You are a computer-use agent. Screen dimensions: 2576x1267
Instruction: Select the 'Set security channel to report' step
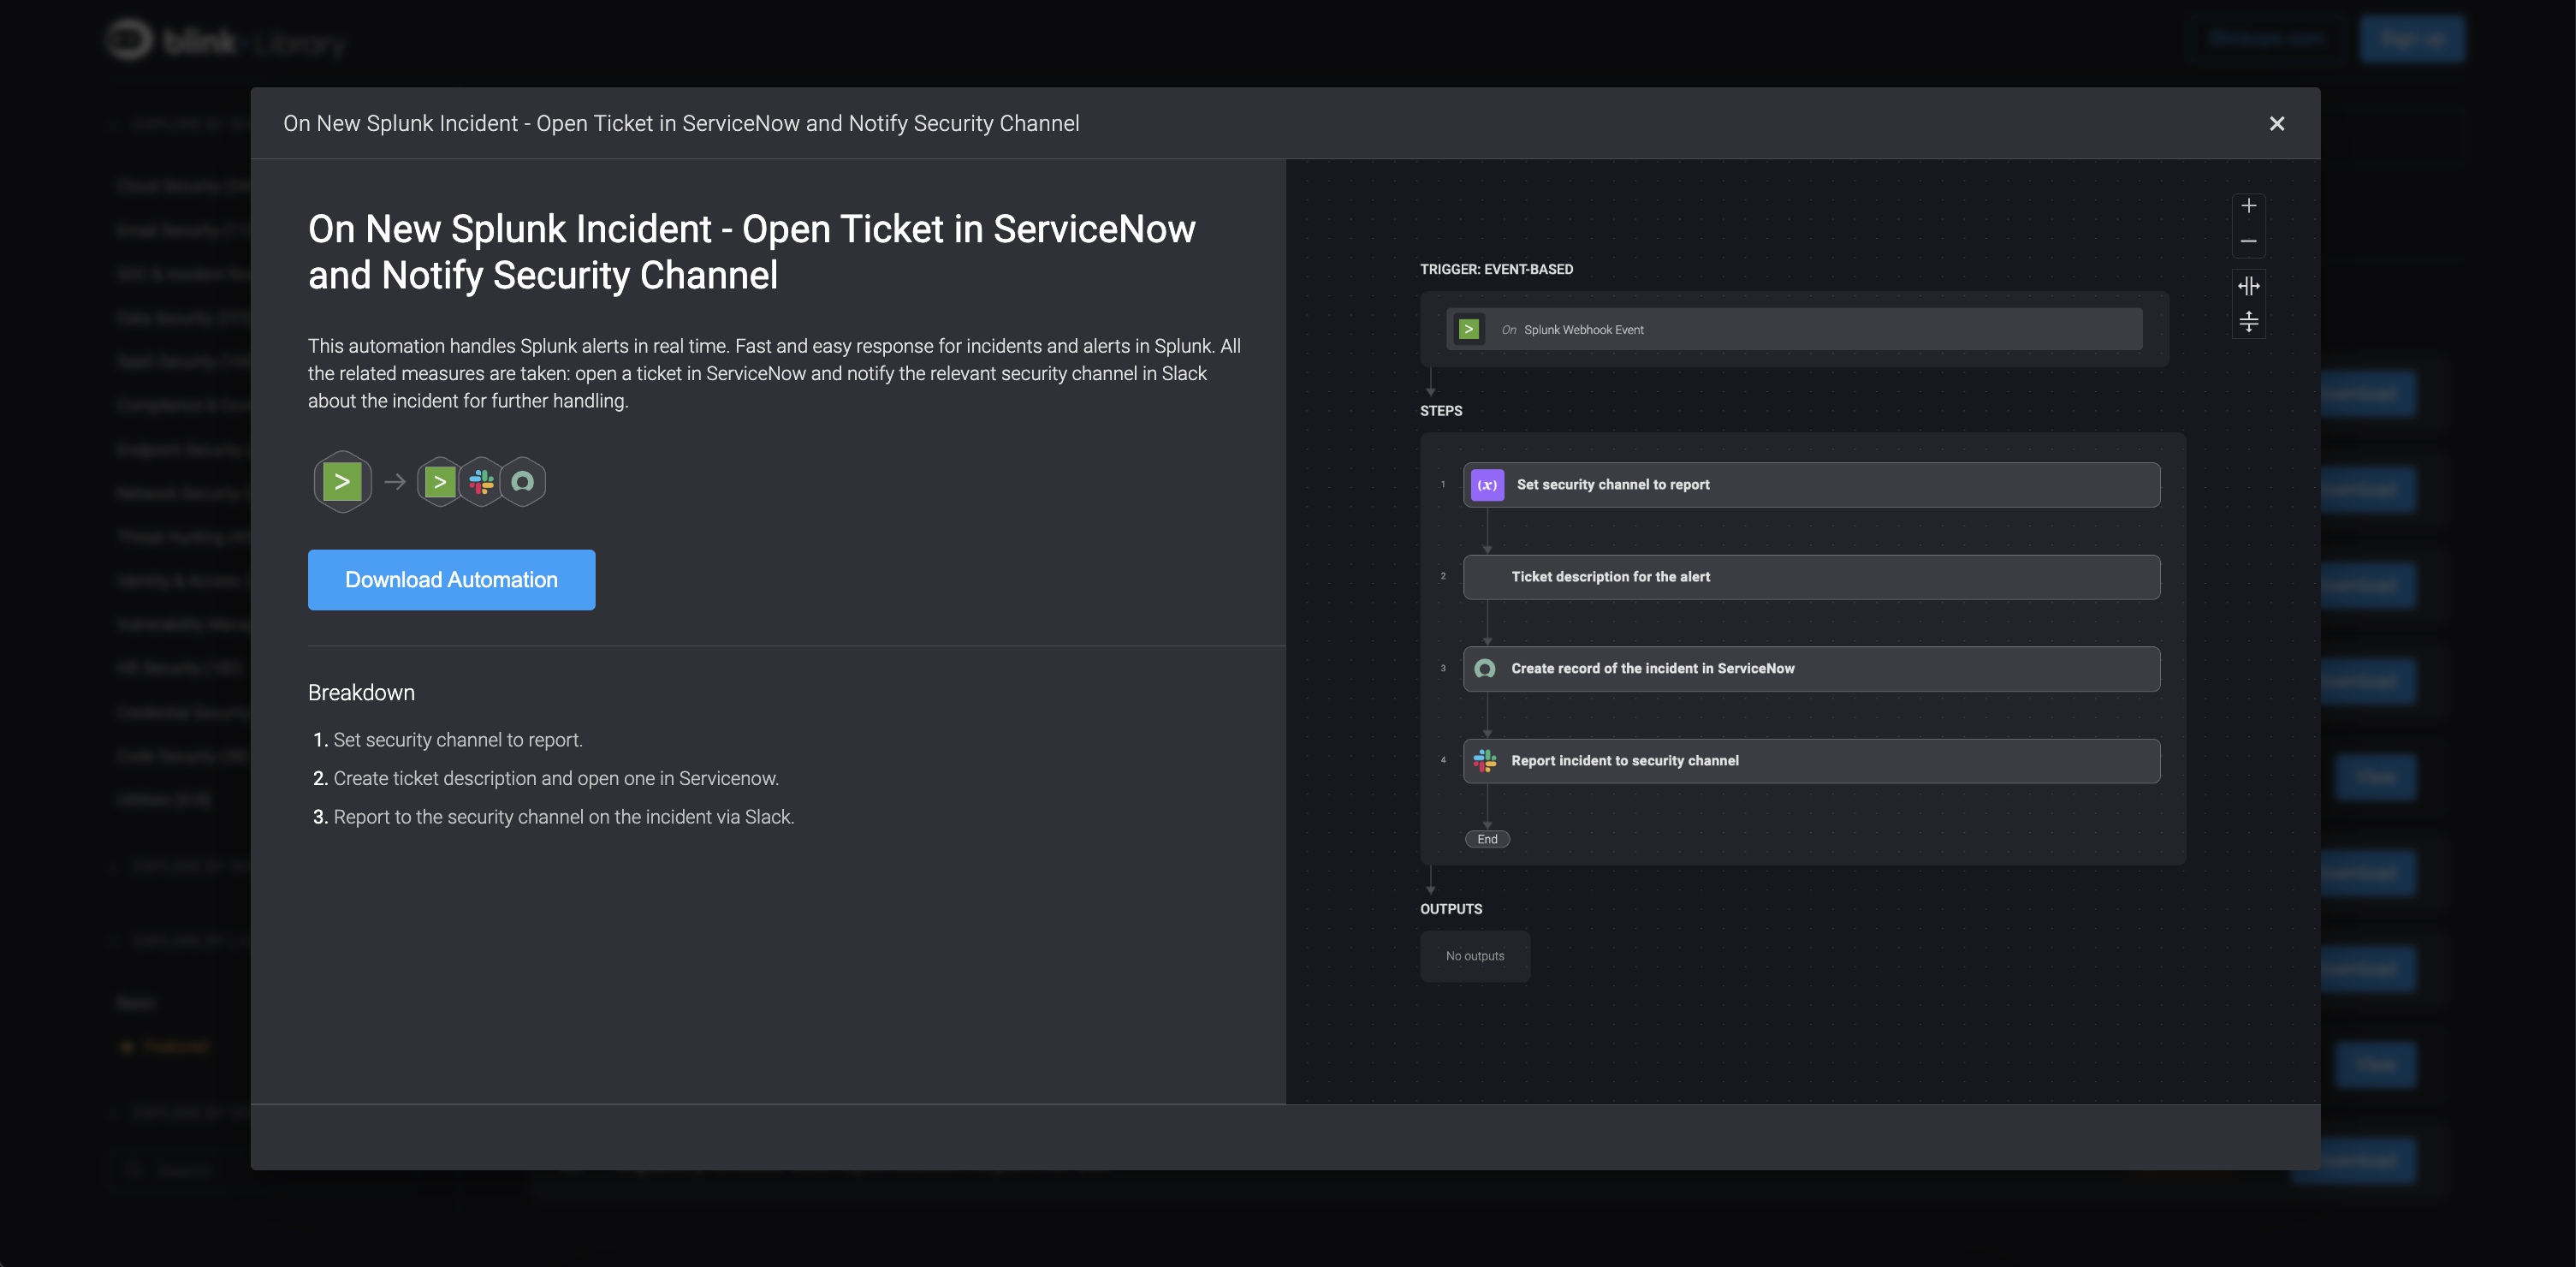[1810, 485]
